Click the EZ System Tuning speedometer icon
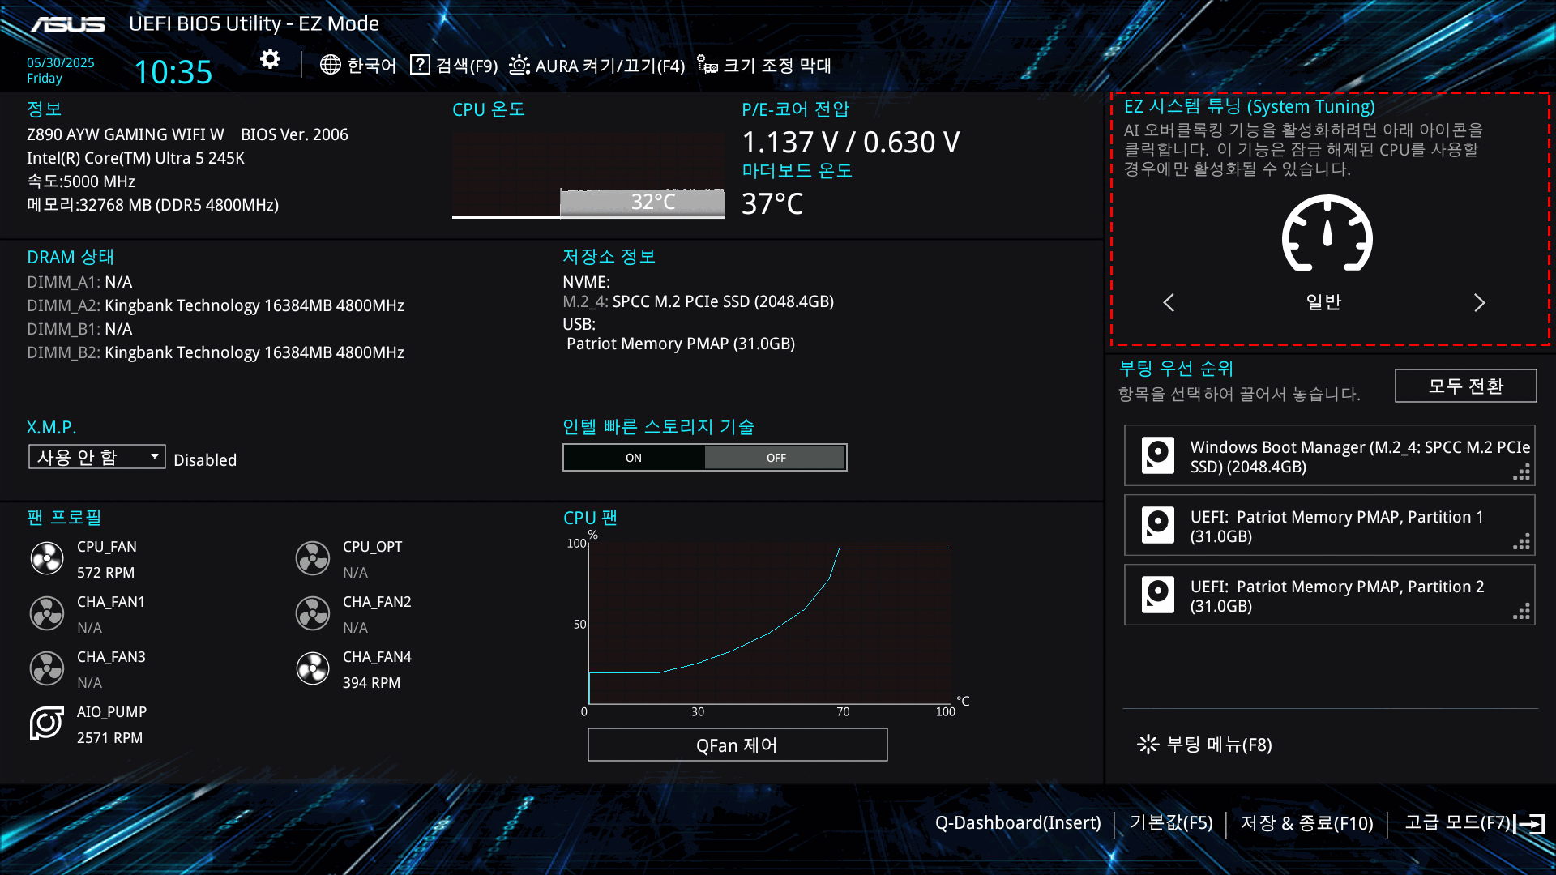 coord(1327,233)
